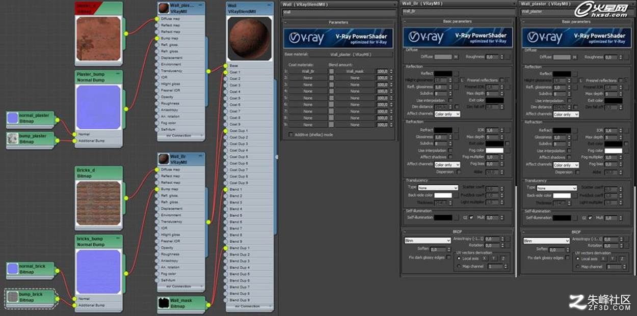Collapse the Wall VRayBlendMtl node

[269, 6]
